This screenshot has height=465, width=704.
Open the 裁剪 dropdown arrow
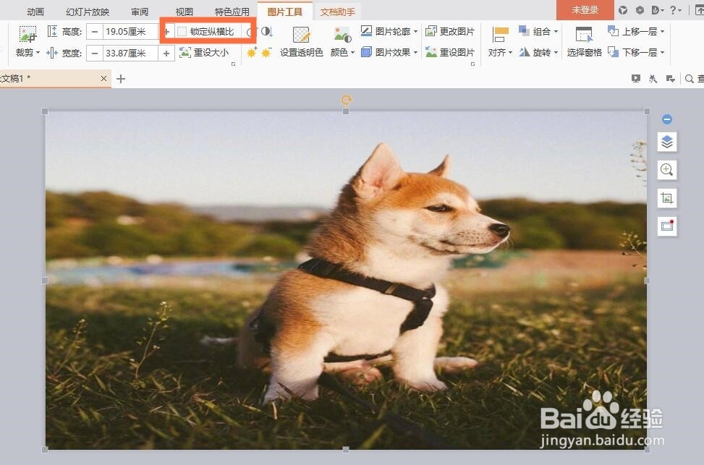[38, 53]
